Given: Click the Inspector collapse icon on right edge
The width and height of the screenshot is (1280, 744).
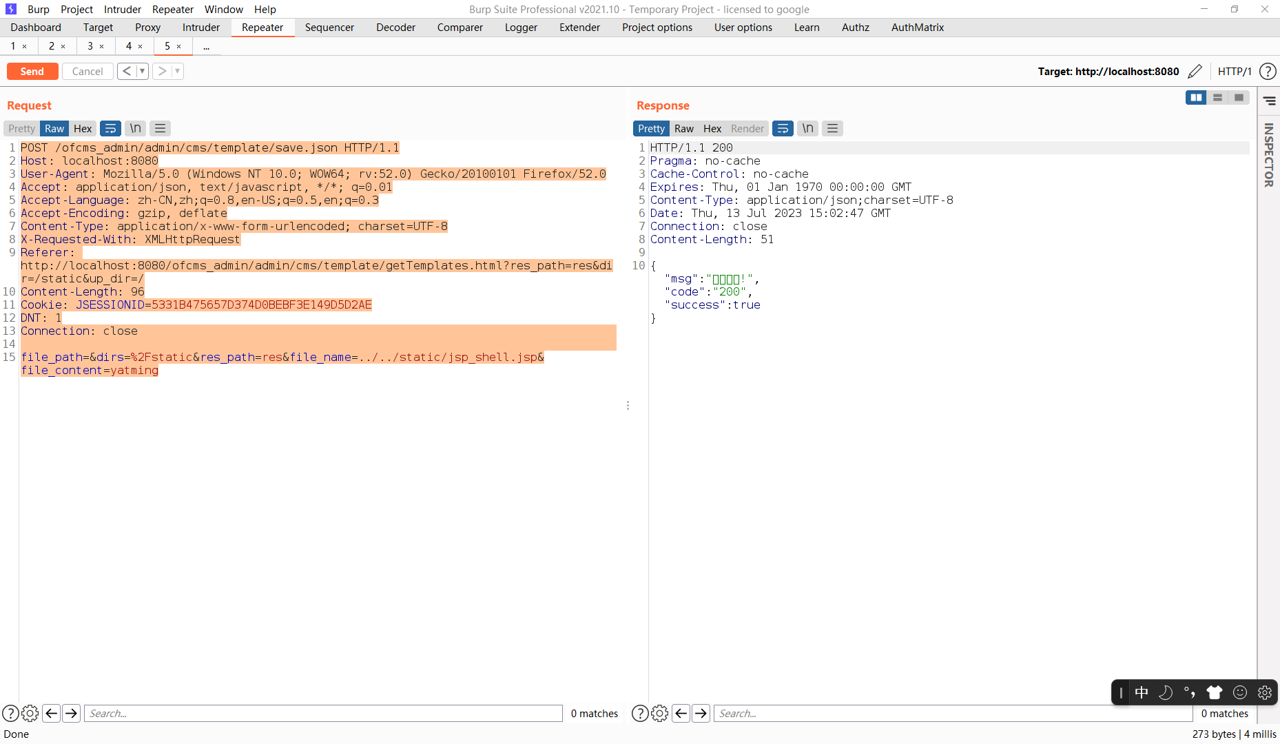Looking at the screenshot, I should point(1270,101).
